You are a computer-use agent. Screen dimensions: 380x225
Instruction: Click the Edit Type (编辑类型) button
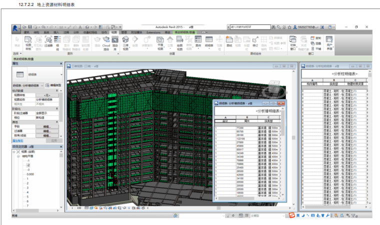[x=53, y=85]
